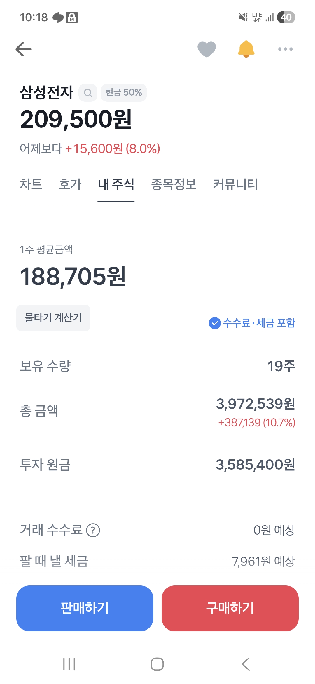Tap the search icon beside 삼성전자
This screenshot has height=684, width=315.
click(x=88, y=93)
